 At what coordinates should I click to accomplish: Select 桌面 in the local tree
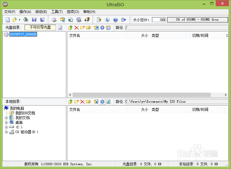[x=19, y=122]
